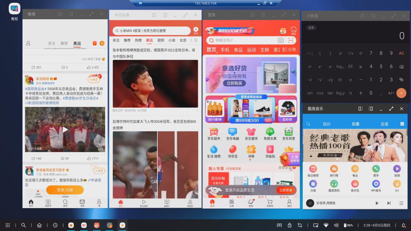Play the 新浪网球 video in 微博

point(65,130)
